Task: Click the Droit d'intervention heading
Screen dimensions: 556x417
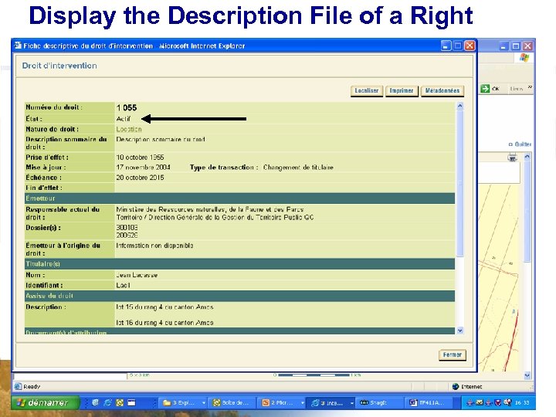Action: pyautogui.click(x=59, y=66)
